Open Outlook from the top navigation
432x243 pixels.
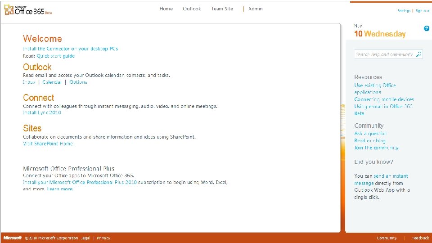click(192, 9)
